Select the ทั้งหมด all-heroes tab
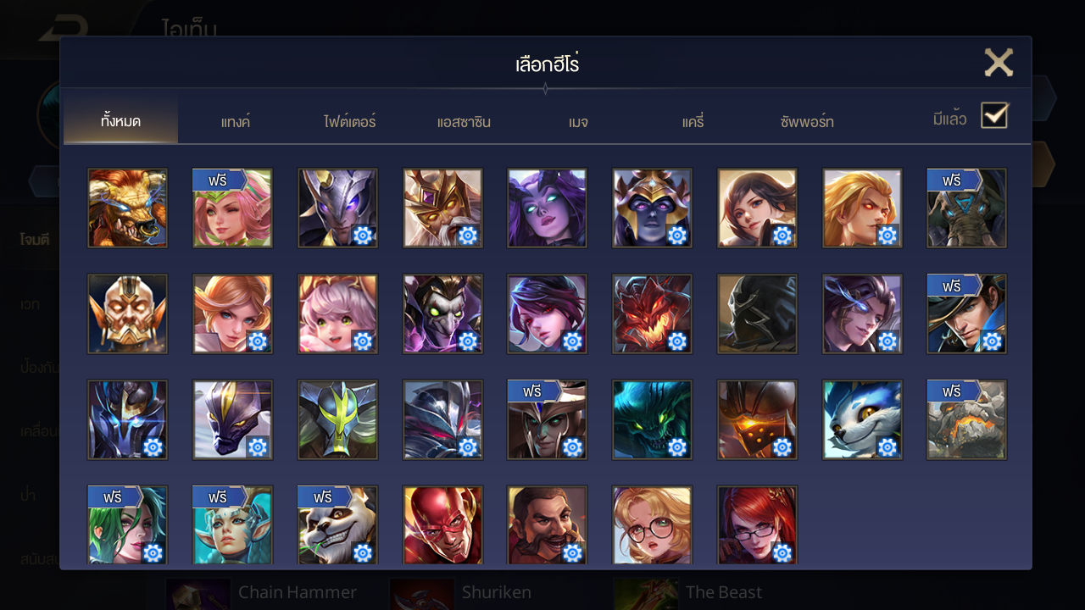 pos(120,121)
